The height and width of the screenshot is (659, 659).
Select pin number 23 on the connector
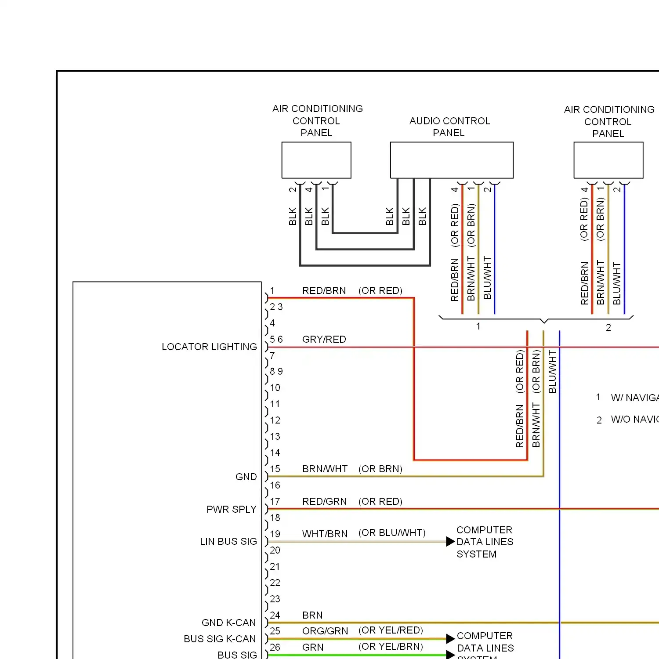point(275,599)
